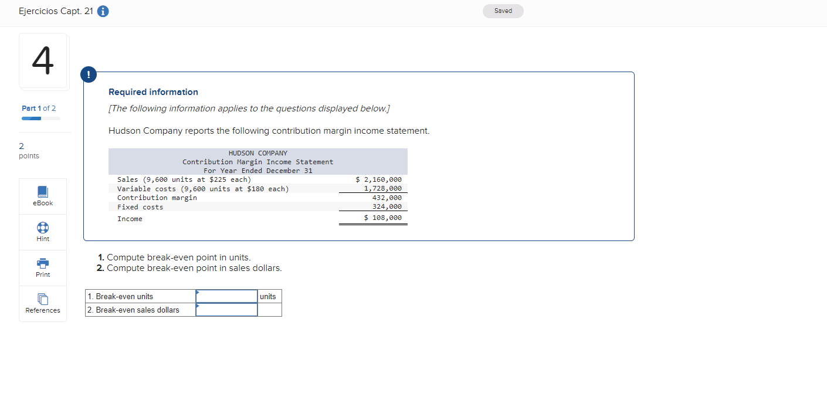Click the Saved status button
Viewport: 827px width, 417px height.
tap(503, 11)
